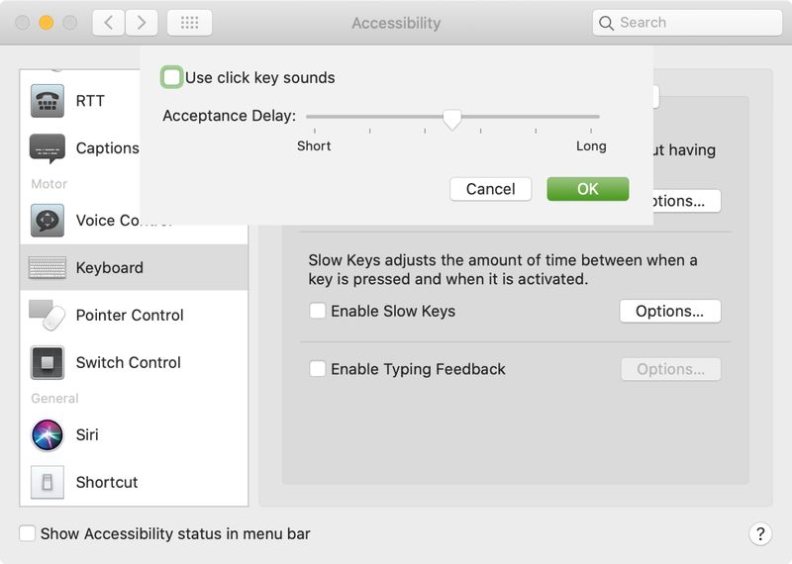The image size is (792, 564).
Task: Click the 'Motor' section header
Action: pyautogui.click(x=49, y=184)
